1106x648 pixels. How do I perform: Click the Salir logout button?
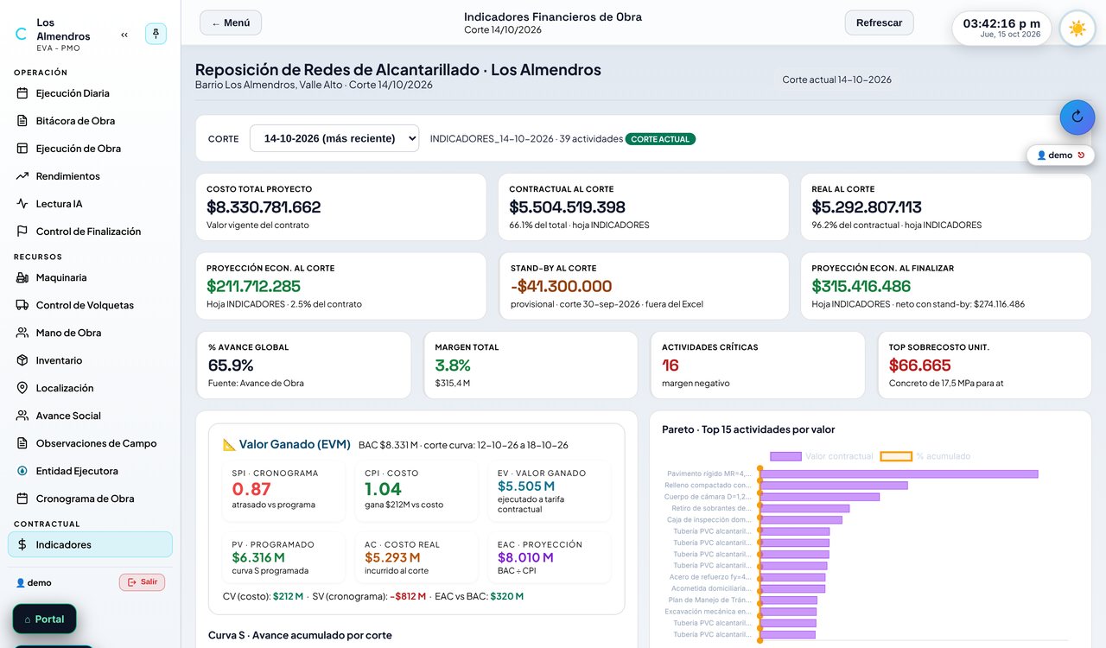pyautogui.click(x=142, y=582)
